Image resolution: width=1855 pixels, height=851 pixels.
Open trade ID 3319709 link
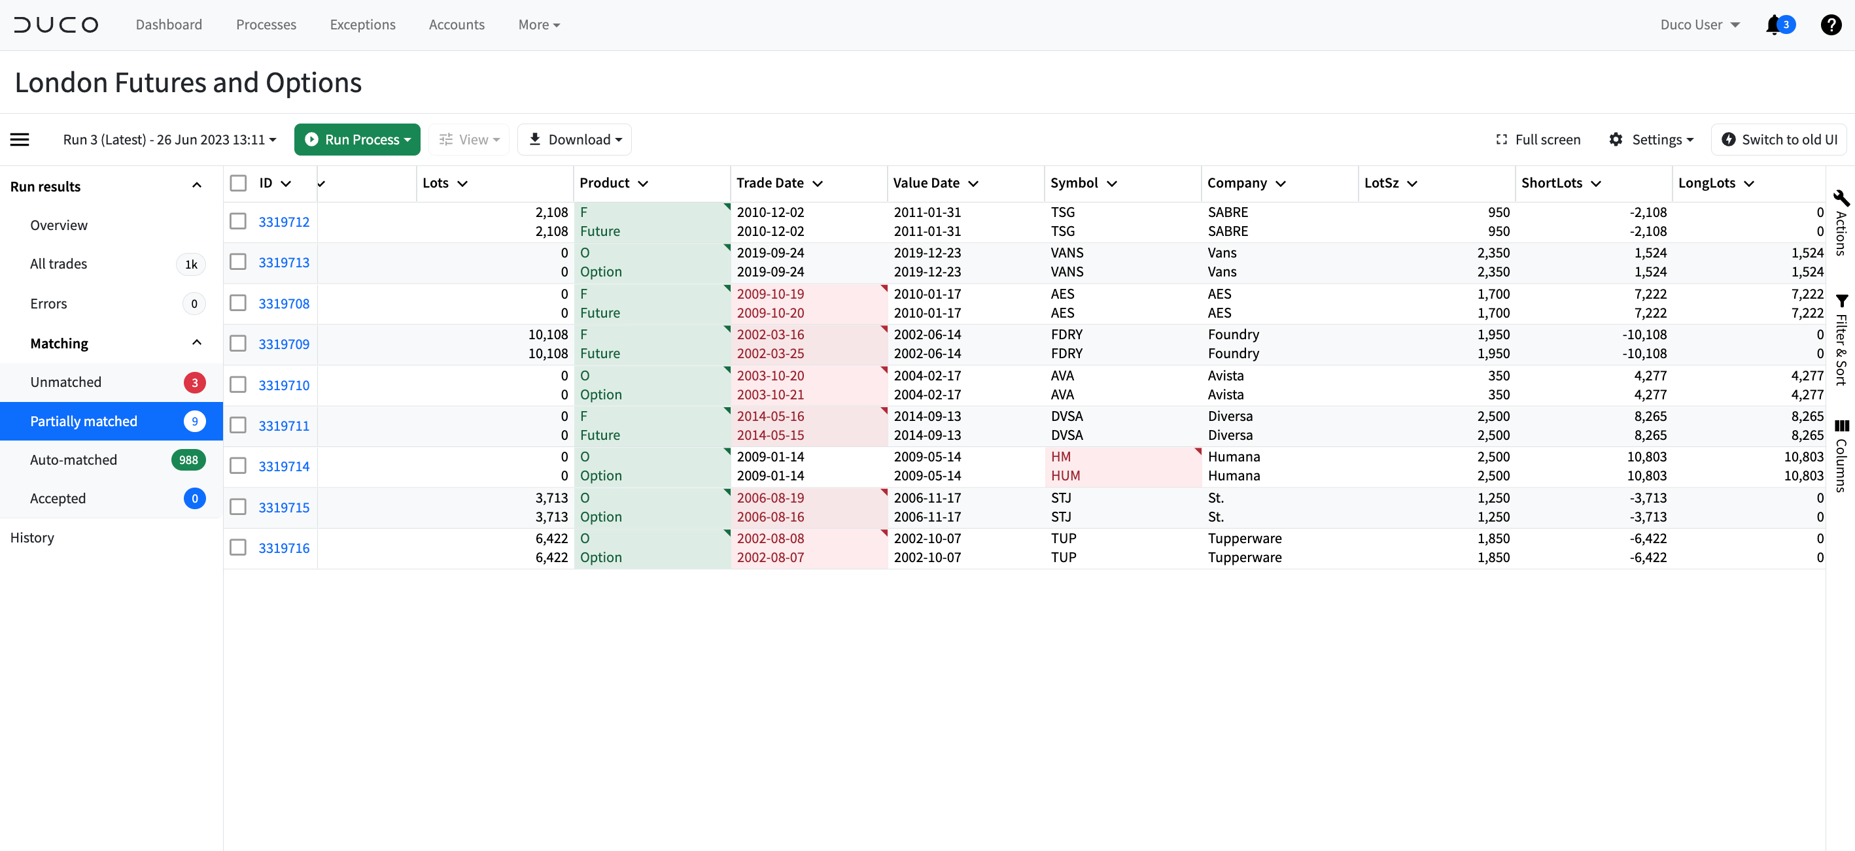[x=284, y=344]
